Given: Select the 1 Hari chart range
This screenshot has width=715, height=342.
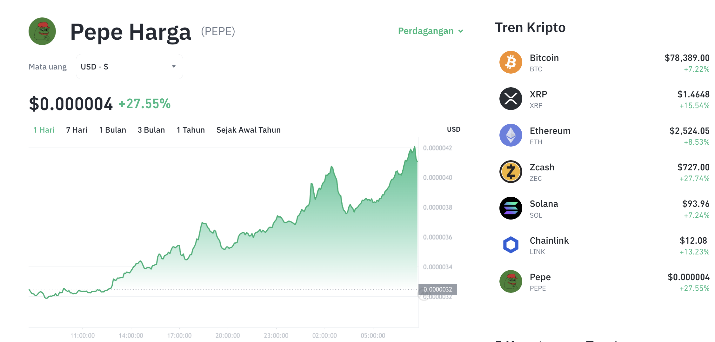Looking at the screenshot, I should (44, 130).
